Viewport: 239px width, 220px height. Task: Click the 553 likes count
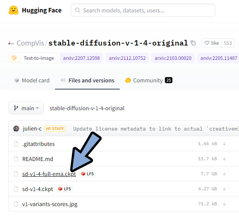tap(228, 43)
